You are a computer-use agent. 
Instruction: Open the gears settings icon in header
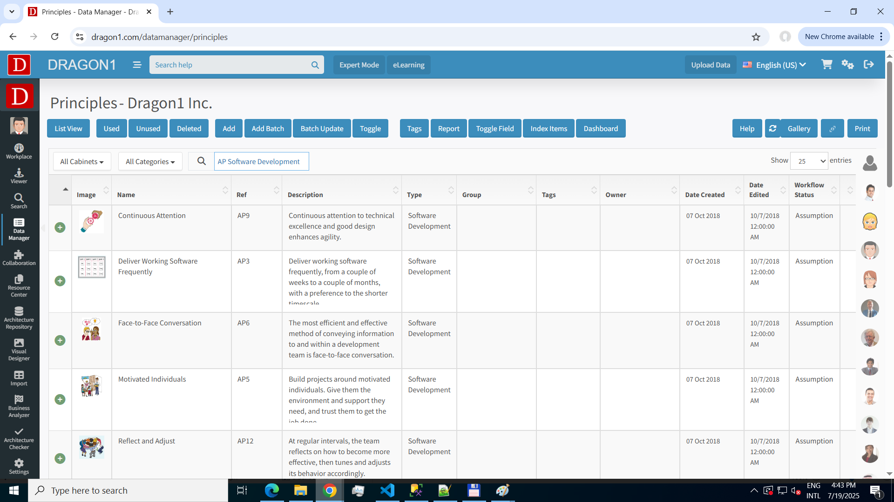tap(847, 65)
